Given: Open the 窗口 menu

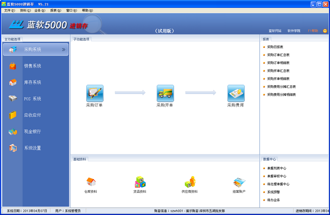Looking at the screenshot, I should [x=72, y=10].
